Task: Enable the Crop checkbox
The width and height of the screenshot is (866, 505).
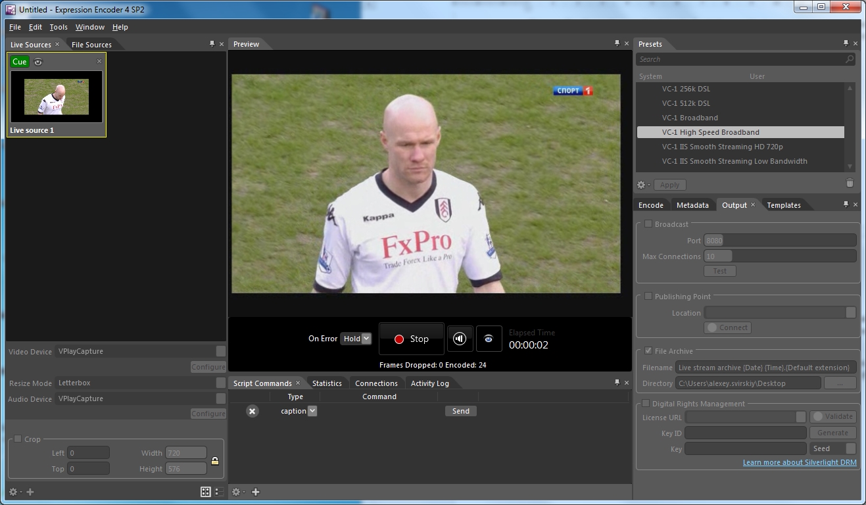Action: click(x=18, y=439)
